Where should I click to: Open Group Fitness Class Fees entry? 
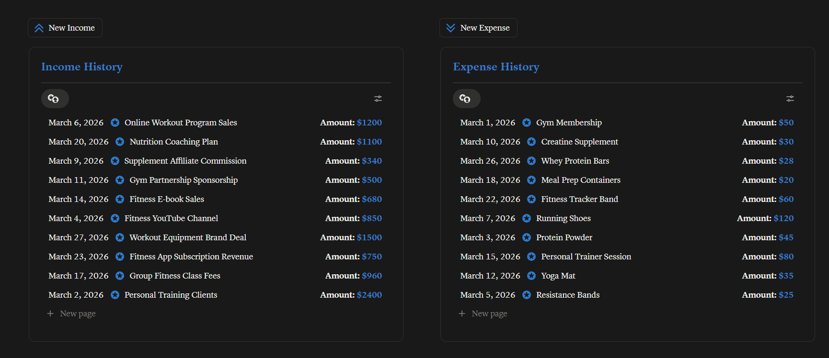click(x=175, y=276)
